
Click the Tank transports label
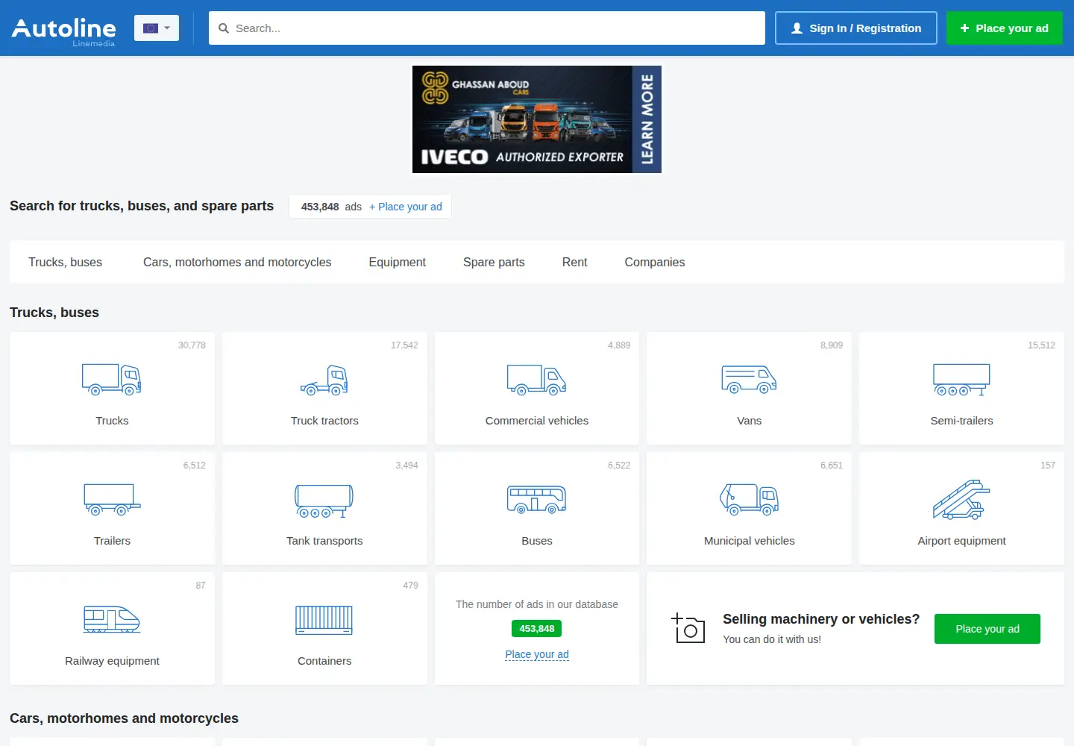pos(324,541)
